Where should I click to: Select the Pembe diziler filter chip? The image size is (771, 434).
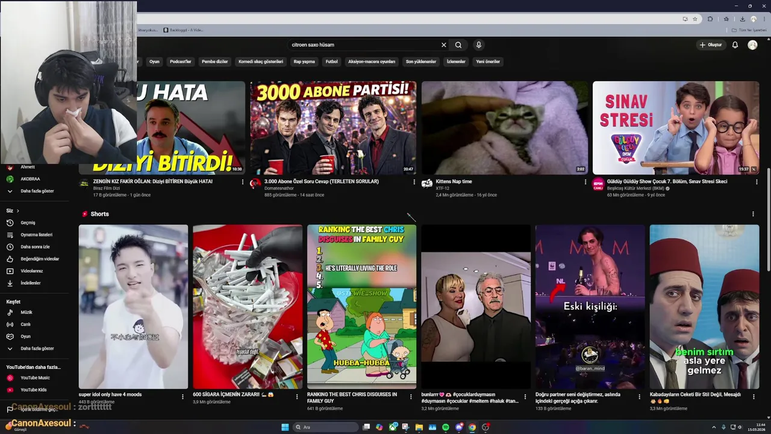coord(215,61)
